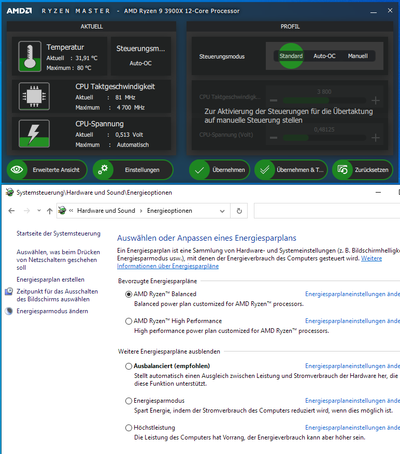
Task: Open Energiesparplan erstellen link
Action: (x=50, y=280)
